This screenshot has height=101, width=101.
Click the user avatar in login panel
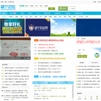pos(97,55)
